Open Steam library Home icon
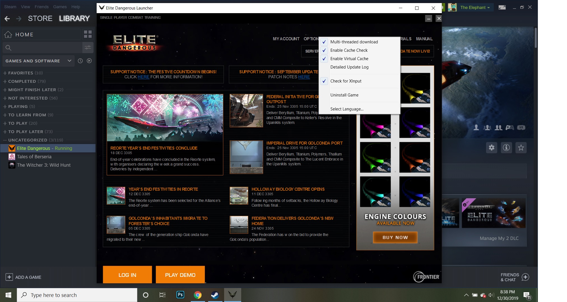This screenshot has height=302, width=567. point(8,34)
